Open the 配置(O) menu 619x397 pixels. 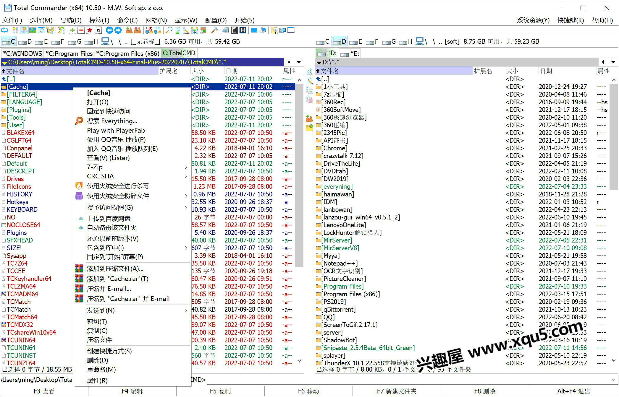click(216, 20)
